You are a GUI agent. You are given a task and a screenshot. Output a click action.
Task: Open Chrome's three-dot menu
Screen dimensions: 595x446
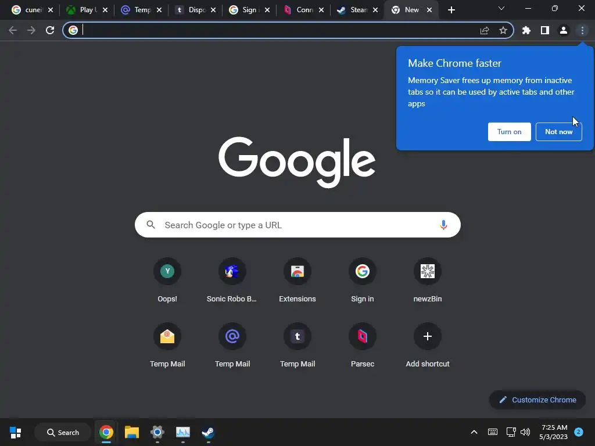pyautogui.click(x=582, y=30)
